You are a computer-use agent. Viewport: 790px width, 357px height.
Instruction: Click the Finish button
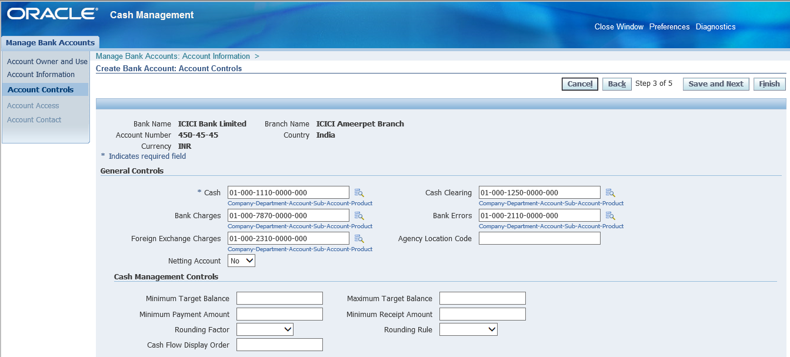(x=769, y=84)
